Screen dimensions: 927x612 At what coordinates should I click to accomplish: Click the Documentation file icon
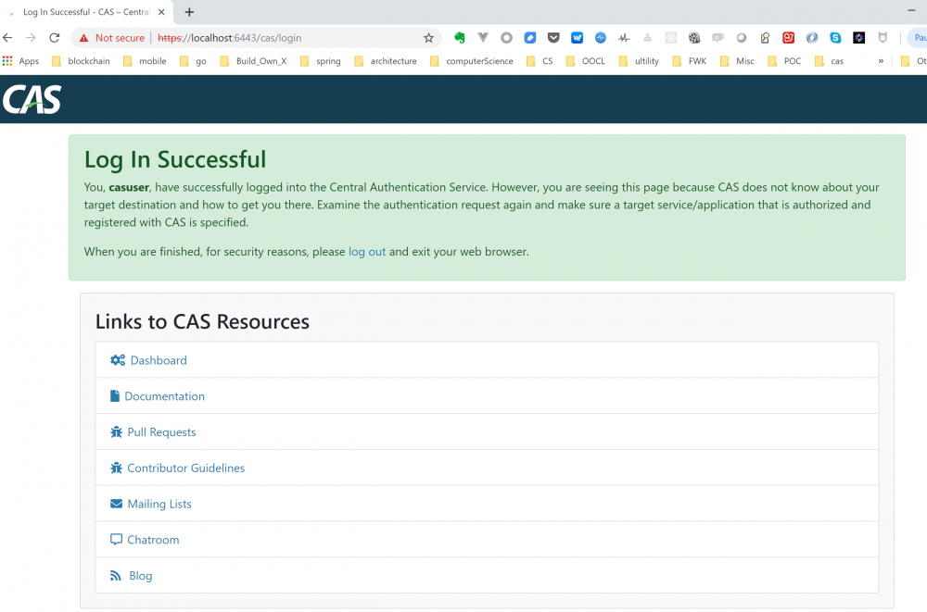click(115, 395)
